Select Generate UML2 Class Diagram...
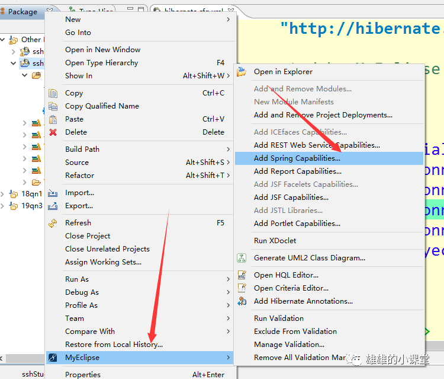Screen dimensions: 444x379 329,258
